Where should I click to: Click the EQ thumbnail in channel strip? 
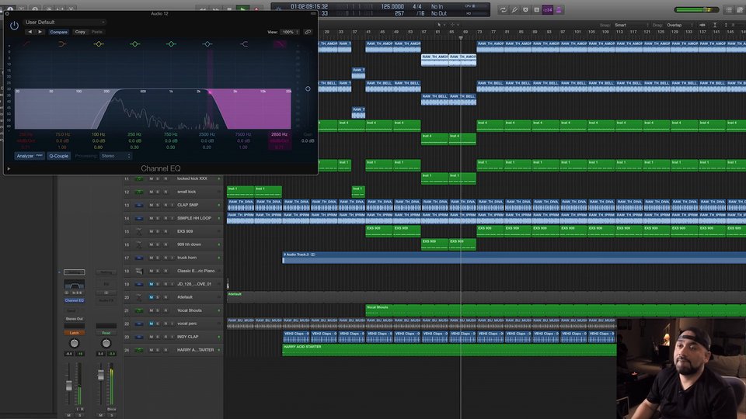(75, 285)
